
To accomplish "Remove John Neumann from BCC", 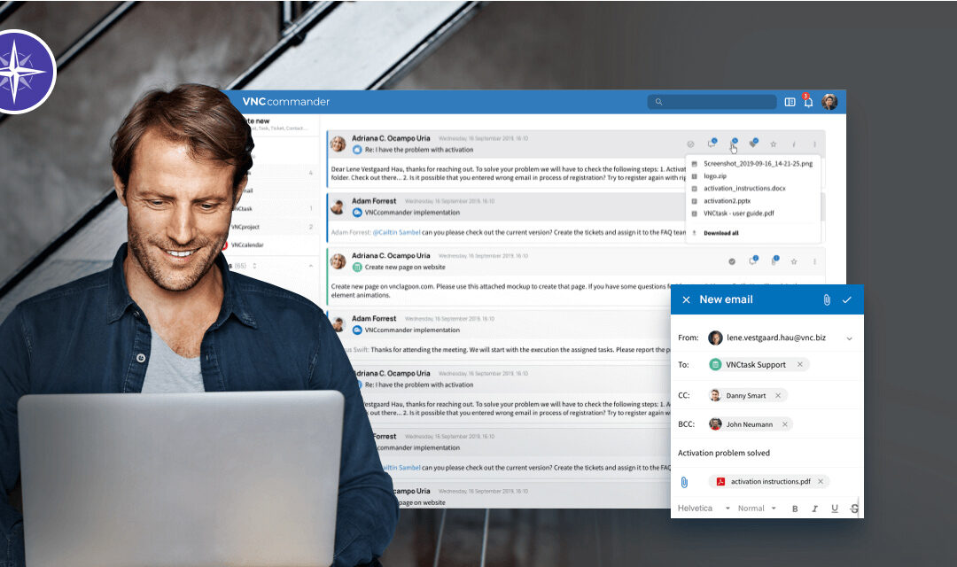I will pos(785,424).
